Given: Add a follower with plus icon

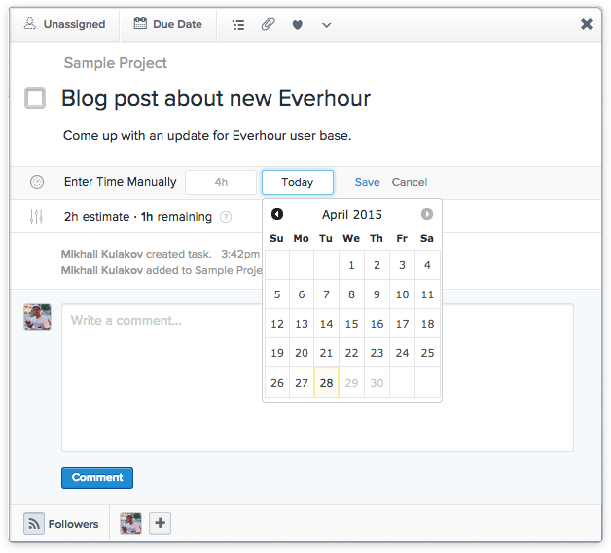Looking at the screenshot, I should click(x=161, y=524).
